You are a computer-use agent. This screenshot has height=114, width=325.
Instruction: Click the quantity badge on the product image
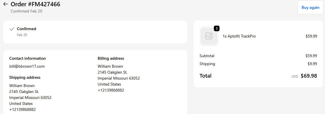pyautogui.click(x=217, y=28)
